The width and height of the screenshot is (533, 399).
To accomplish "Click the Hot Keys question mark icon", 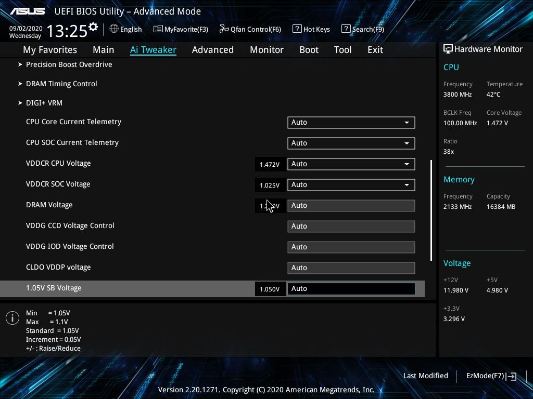I will point(297,29).
